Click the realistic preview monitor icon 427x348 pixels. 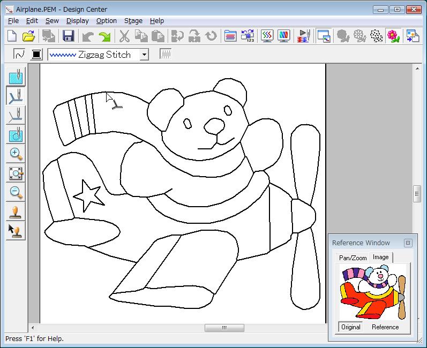click(284, 36)
